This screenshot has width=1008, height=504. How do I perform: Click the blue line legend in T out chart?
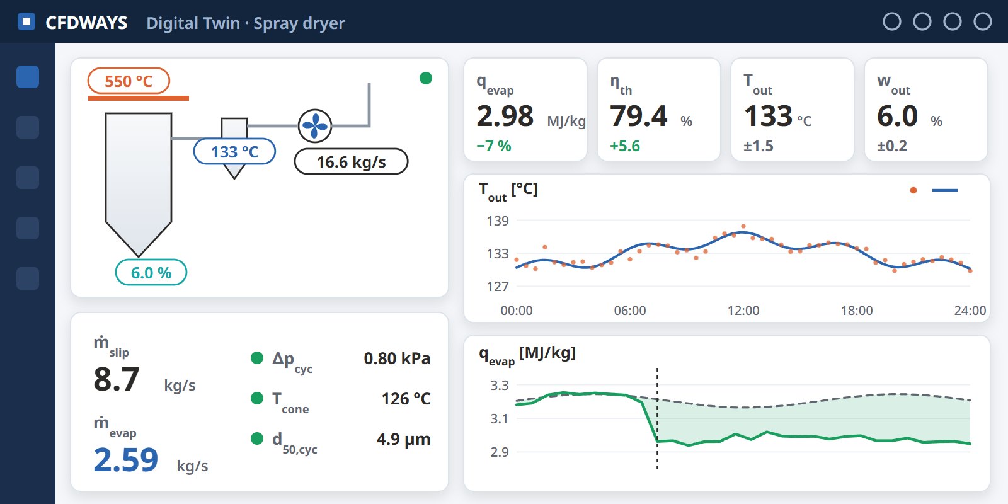click(944, 190)
